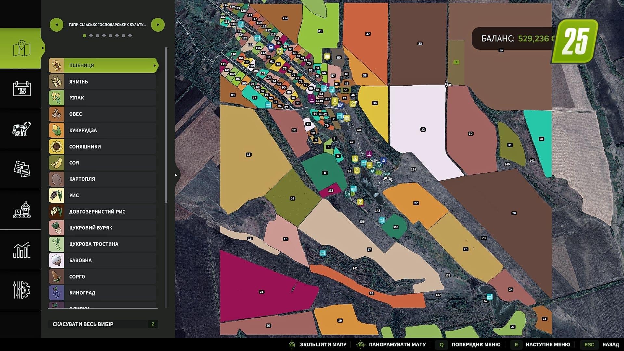The width and height of the screenshot is (624, 351).
Task: Select the Сорго crop icon
Action: click(x=57, y=277)
